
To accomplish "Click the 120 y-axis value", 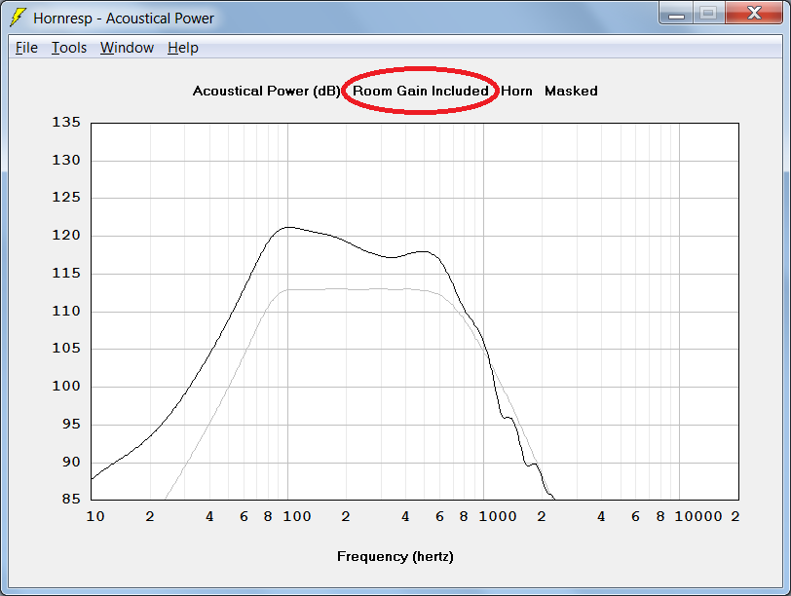I will point(66,235).
